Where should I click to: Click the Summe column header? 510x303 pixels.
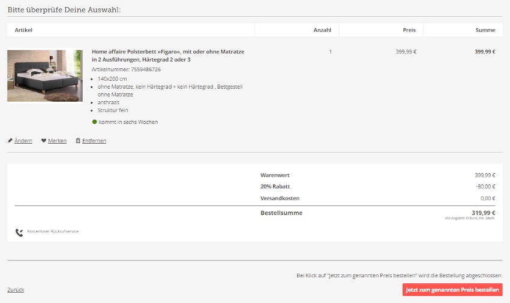(x=485, y=30)
